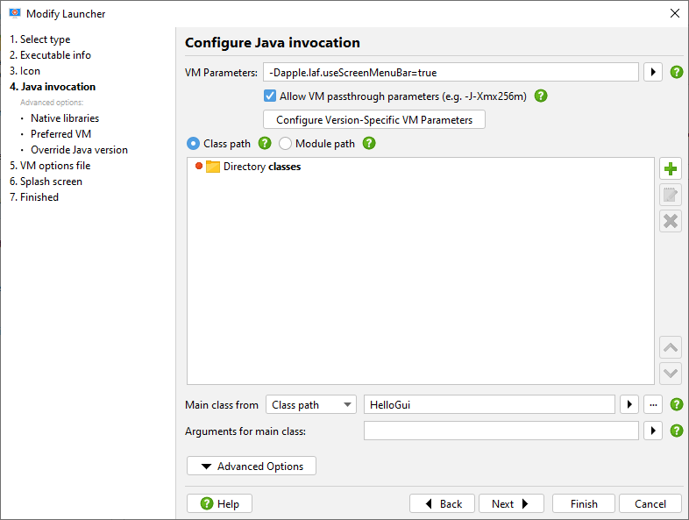Go to step 3 Icon
The height and width of the screenshot is (520, 689).
(25, 71)
